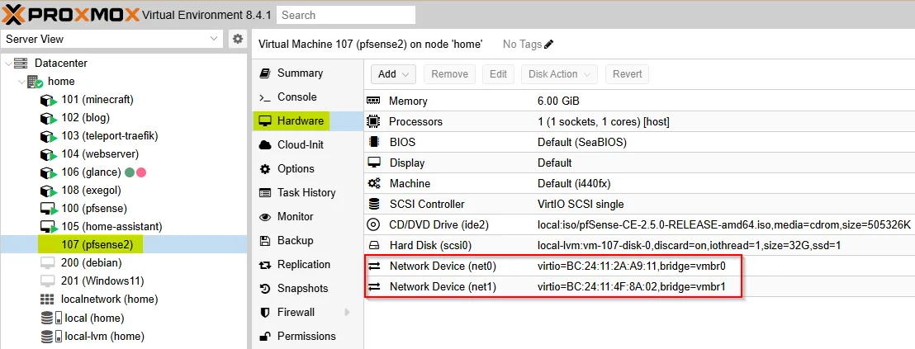Click the local-lvm (home) storage icon
This screenshot has height=349, width=915.
pos(48,336)
